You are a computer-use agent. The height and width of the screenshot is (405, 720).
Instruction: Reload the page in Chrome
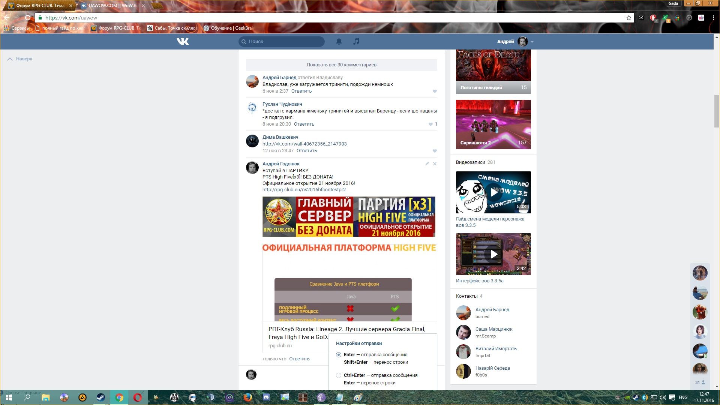pyautogui.click(x=27, y=18)
